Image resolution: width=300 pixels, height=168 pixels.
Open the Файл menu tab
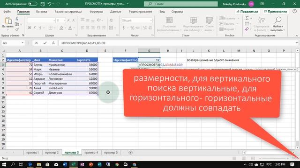7,12
